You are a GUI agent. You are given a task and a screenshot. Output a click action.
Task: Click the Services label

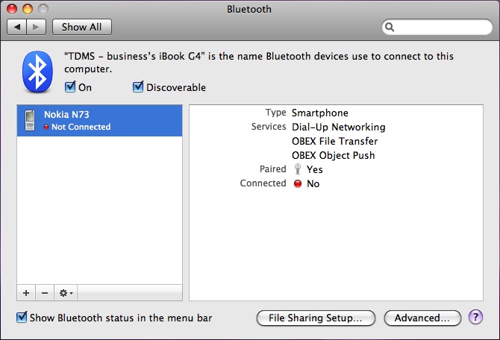click(269, 127)
